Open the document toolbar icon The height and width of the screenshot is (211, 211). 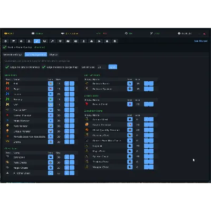(115, 41)
